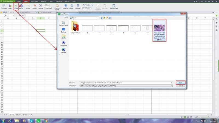The height and width of the screenshot is (123, 219).
Task: Open the Formulas ribbon tab
Action: tap(43, 1)
